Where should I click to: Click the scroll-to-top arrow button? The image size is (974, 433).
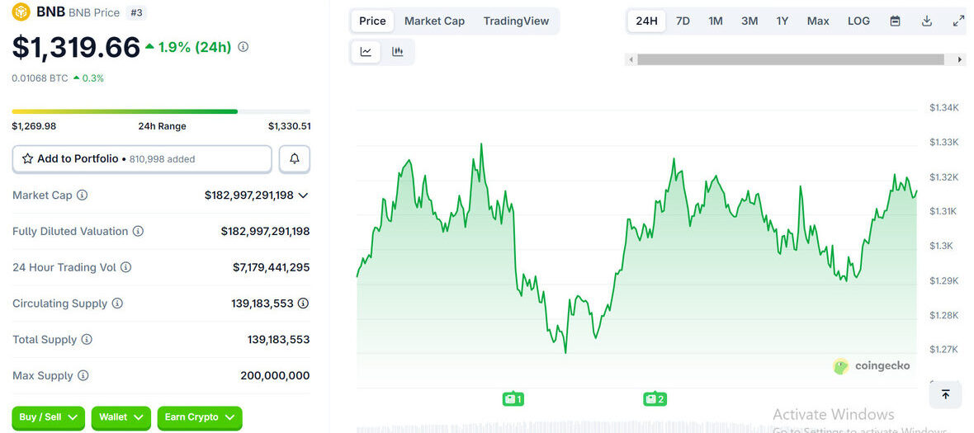pyautogui.click(x=945, y=395)
